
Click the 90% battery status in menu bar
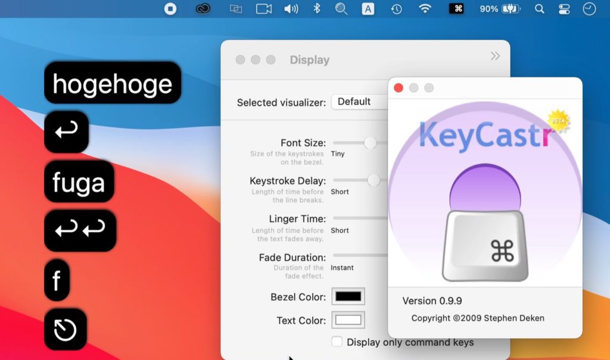pyautogui.click(x=488, y=9)
